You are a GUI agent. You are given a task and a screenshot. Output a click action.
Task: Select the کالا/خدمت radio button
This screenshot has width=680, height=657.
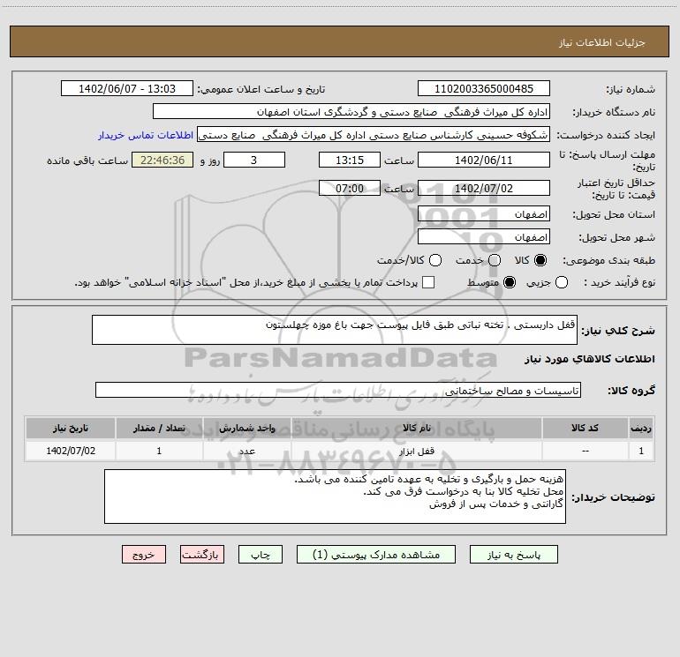point(435,260)
